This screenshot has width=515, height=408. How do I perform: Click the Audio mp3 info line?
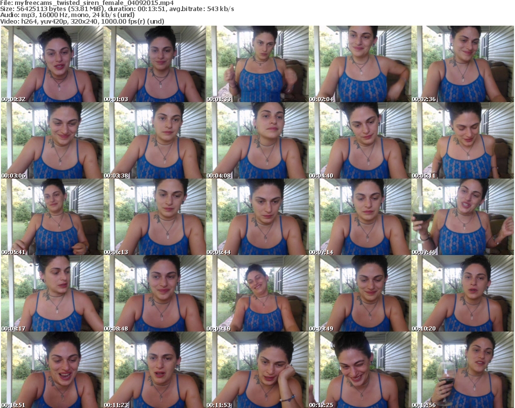(x=67, y=15)
